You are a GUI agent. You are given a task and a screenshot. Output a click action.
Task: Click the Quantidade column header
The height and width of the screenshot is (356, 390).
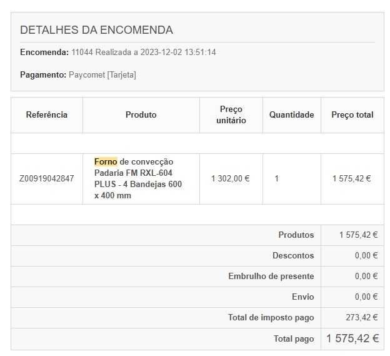(x=291, y=115)
